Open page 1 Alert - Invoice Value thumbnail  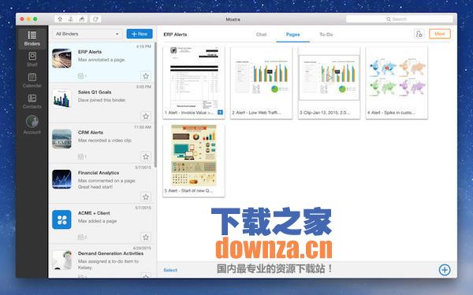click(194, 83)
